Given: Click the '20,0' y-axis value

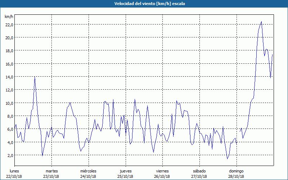Looking at the screenshot, I should click(x=9, y=38).
